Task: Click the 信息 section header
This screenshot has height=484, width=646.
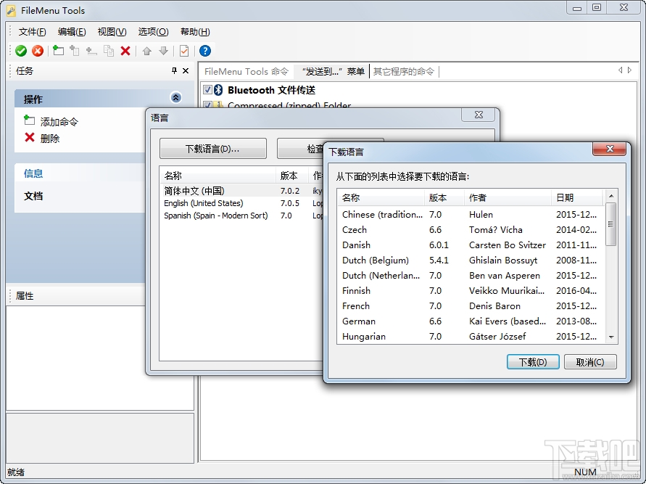Action: click(x=80, y=173)
